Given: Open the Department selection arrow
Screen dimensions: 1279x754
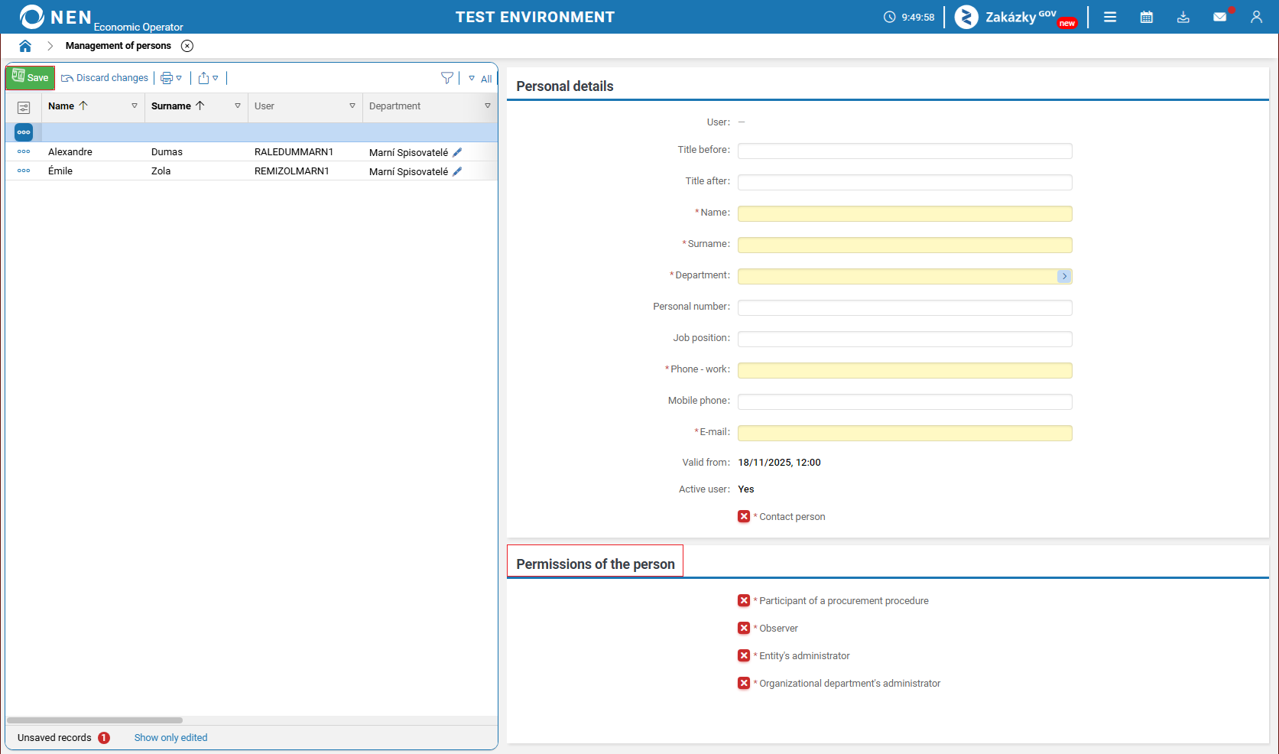Looking at the screenshot, I should pos(1064,276).
